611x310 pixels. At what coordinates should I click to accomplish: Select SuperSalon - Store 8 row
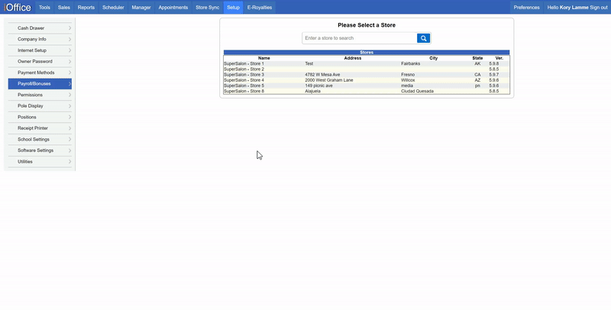tap(367, 91)
